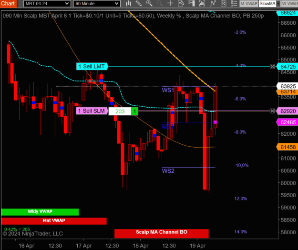Click the -2.0% weekly percent label
This screenshot has width=298, height=250.
(240, 32)
